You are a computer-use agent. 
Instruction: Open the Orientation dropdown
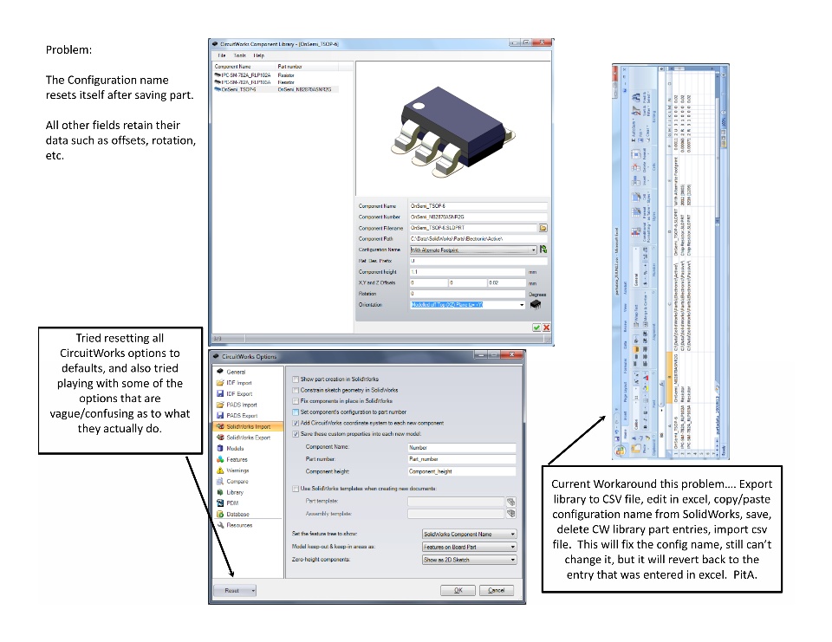pos(521,305)
